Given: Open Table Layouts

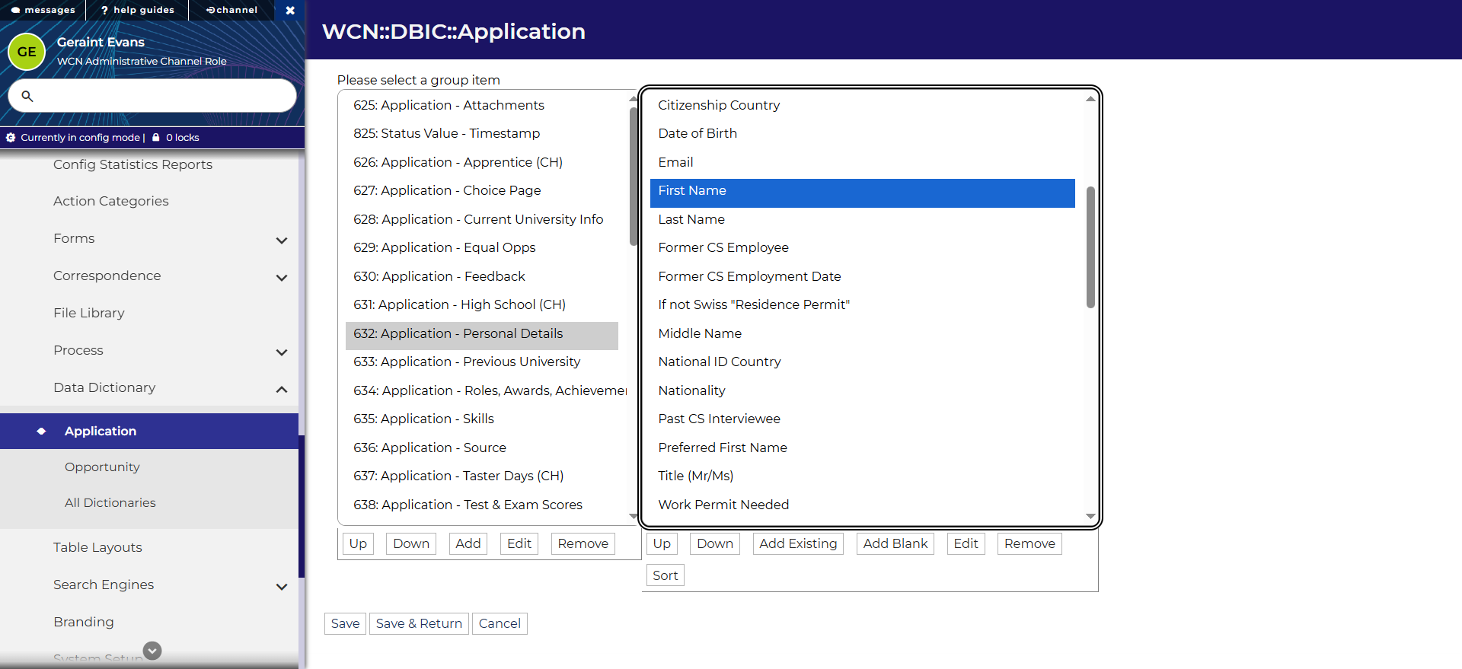Looking at the screenshot, I should click(x=97, y=547).
